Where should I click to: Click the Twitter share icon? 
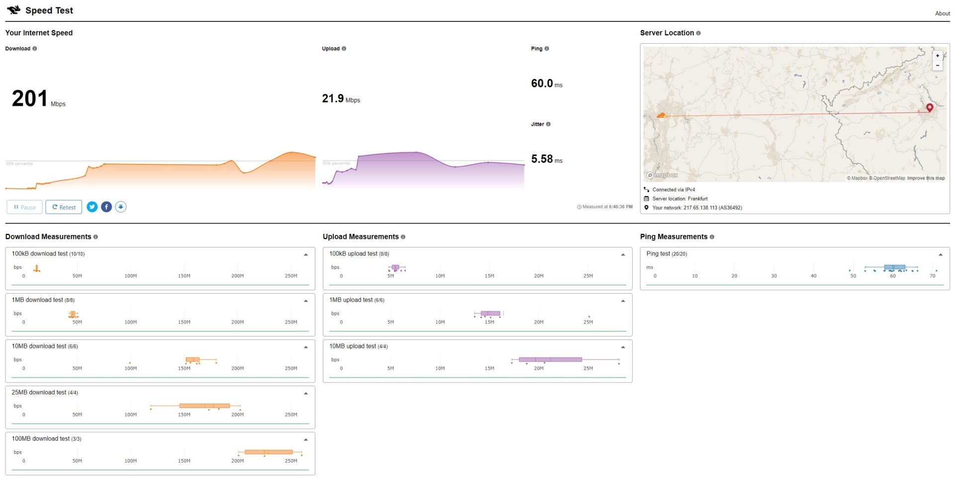(x=92, y=207)
